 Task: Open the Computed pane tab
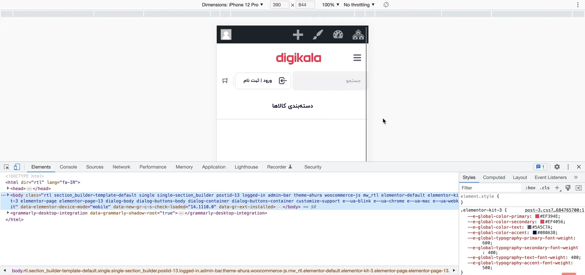tap(494, 177)
